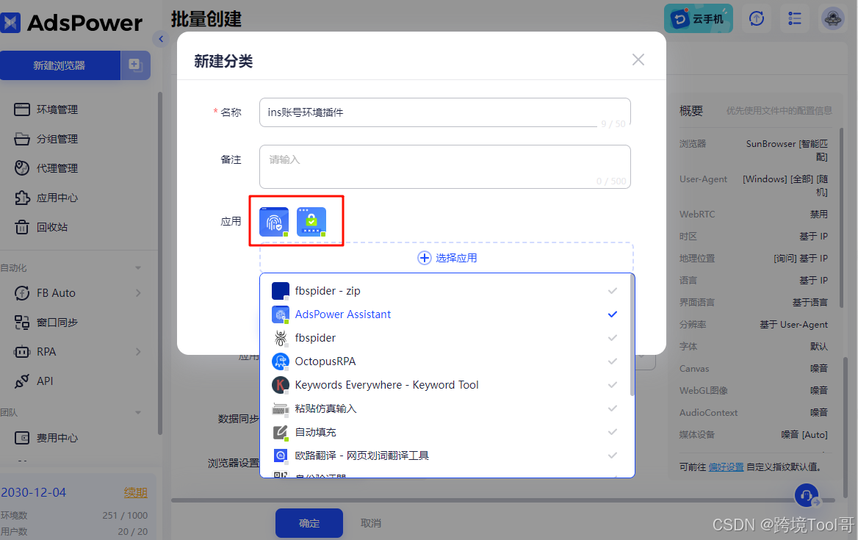Viewport: 858px width, 540px height.
Task: Open the task list icon in header
Action: coord(795,18)
